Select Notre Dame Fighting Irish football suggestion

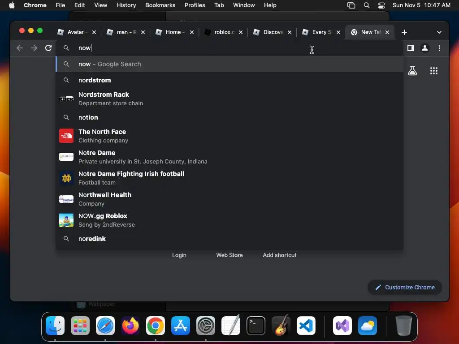tap(230, 178)
